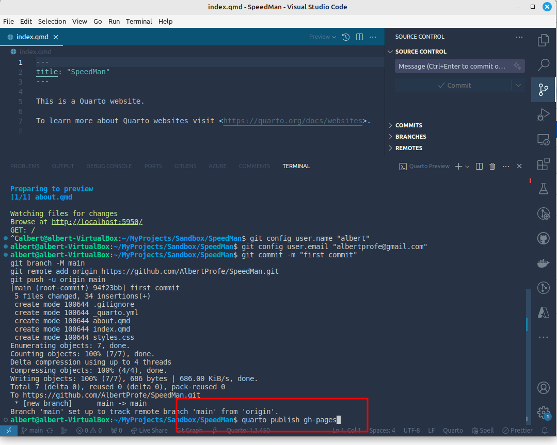Viewport: 557px width, 445px height.
Task: Open notifications bell in the status bar
Action: point(545,431)
